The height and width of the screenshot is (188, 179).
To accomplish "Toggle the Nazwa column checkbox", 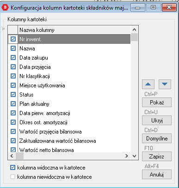I will [x=13, y=49].
